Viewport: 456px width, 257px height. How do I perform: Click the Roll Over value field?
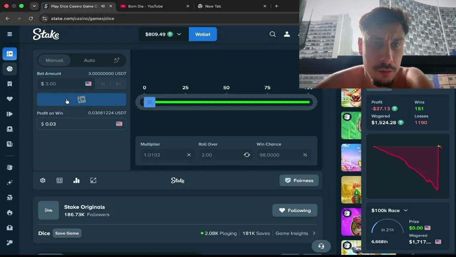click(x=225, y=155)
